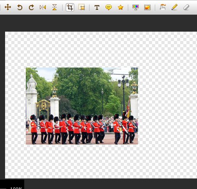Select the finger smudge brush tool
Image resolution: width=197 pixels, height=189 pixels.
pyautogui.click(x=163, y=7)
